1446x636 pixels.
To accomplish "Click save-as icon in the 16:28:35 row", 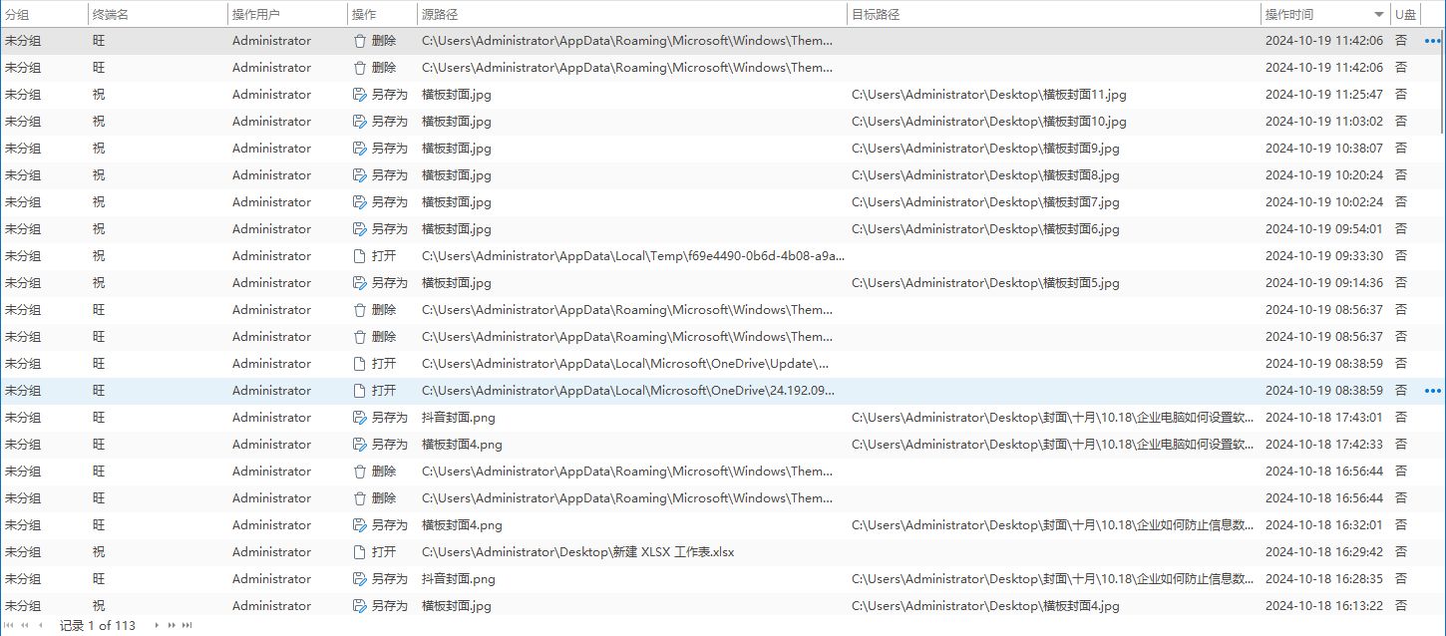I will (x=360, y=579).
